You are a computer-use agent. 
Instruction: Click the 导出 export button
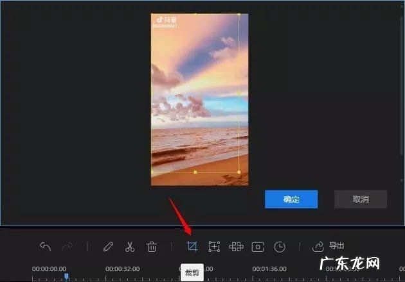pyautogui.click(x=328, y=246)
